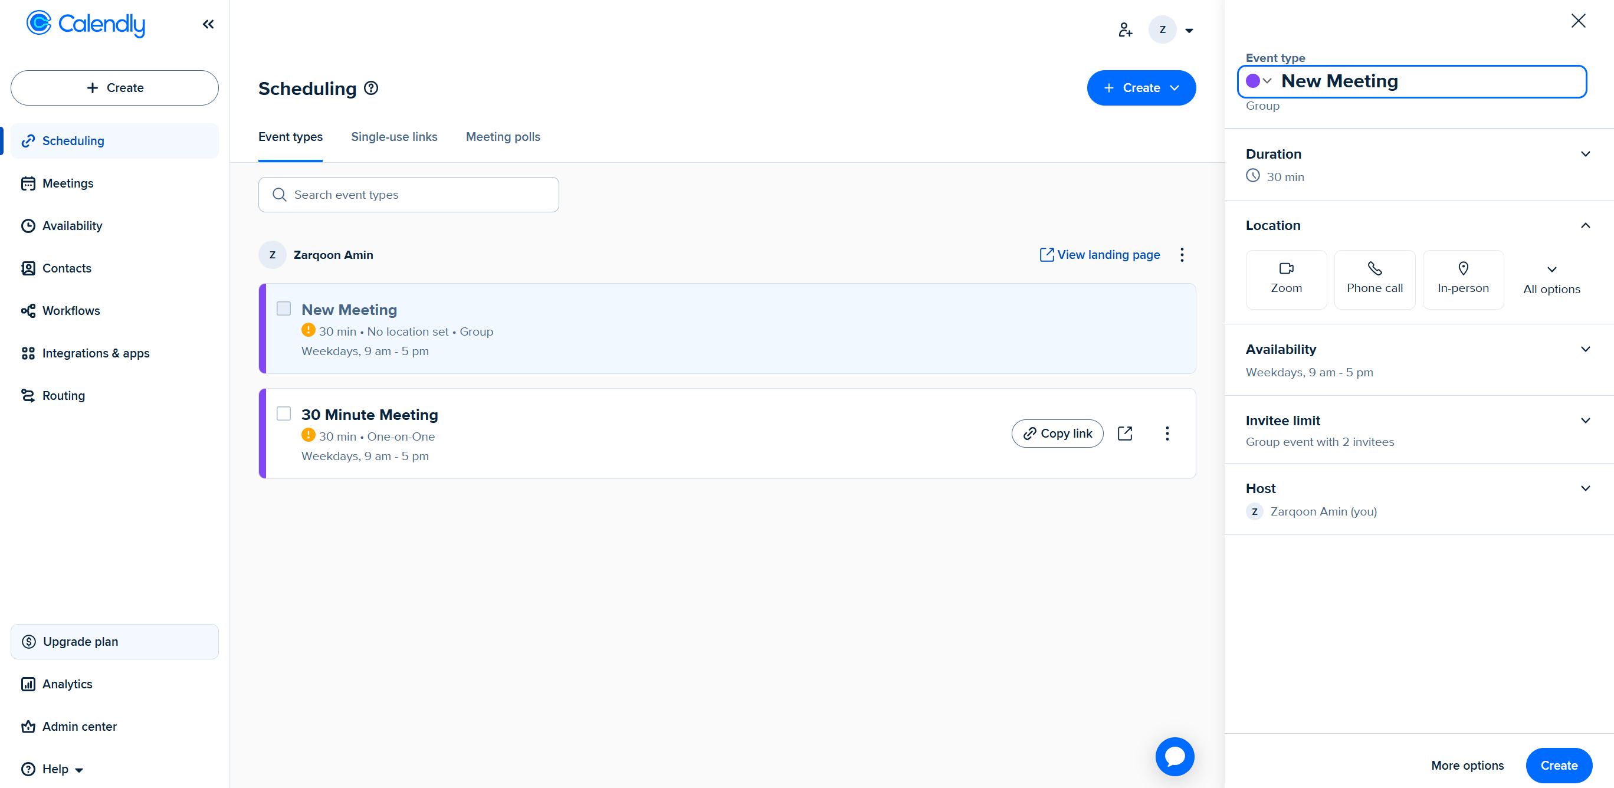This screenshot has height=788, width=1614.
Task: Expand the Availability section
Action: tap(1419, 360)
